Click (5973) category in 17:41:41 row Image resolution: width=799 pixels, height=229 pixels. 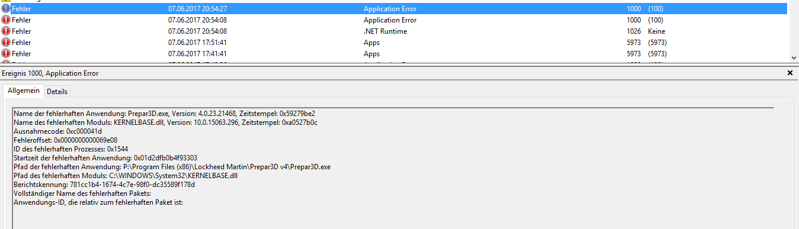pos(657,54)
